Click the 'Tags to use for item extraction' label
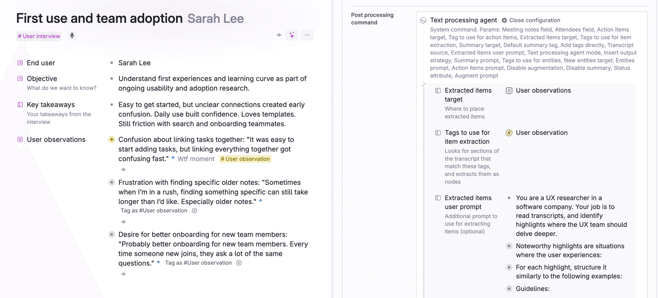 (x=467, y=137)
